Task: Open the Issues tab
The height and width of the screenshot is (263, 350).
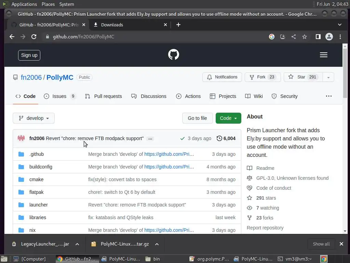Action: [x=59, y=96]
